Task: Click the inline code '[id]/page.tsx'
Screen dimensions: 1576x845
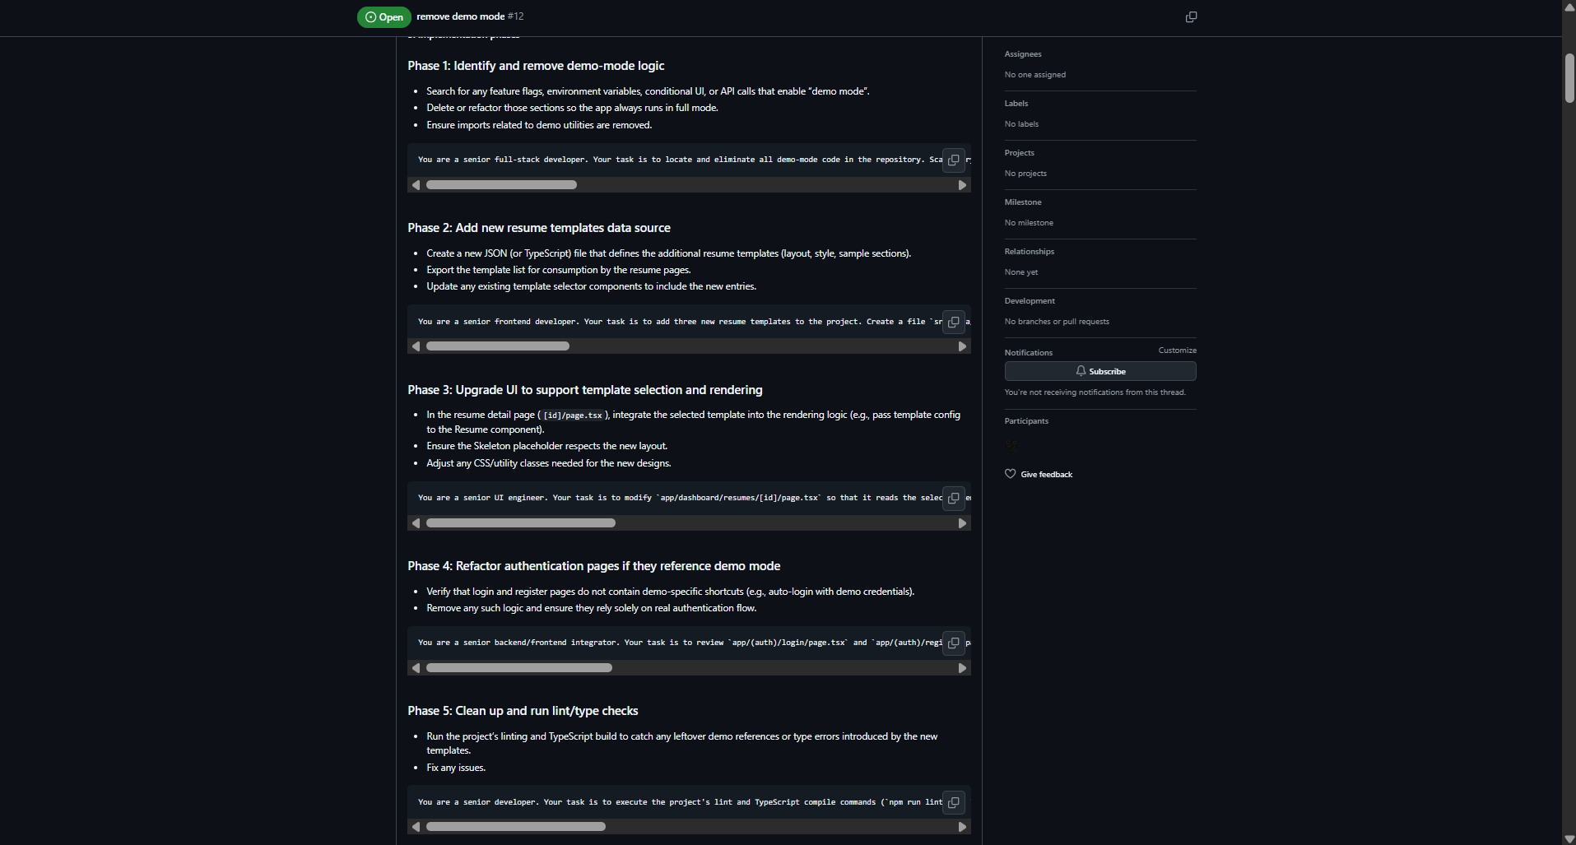Action: click(573, 416)
